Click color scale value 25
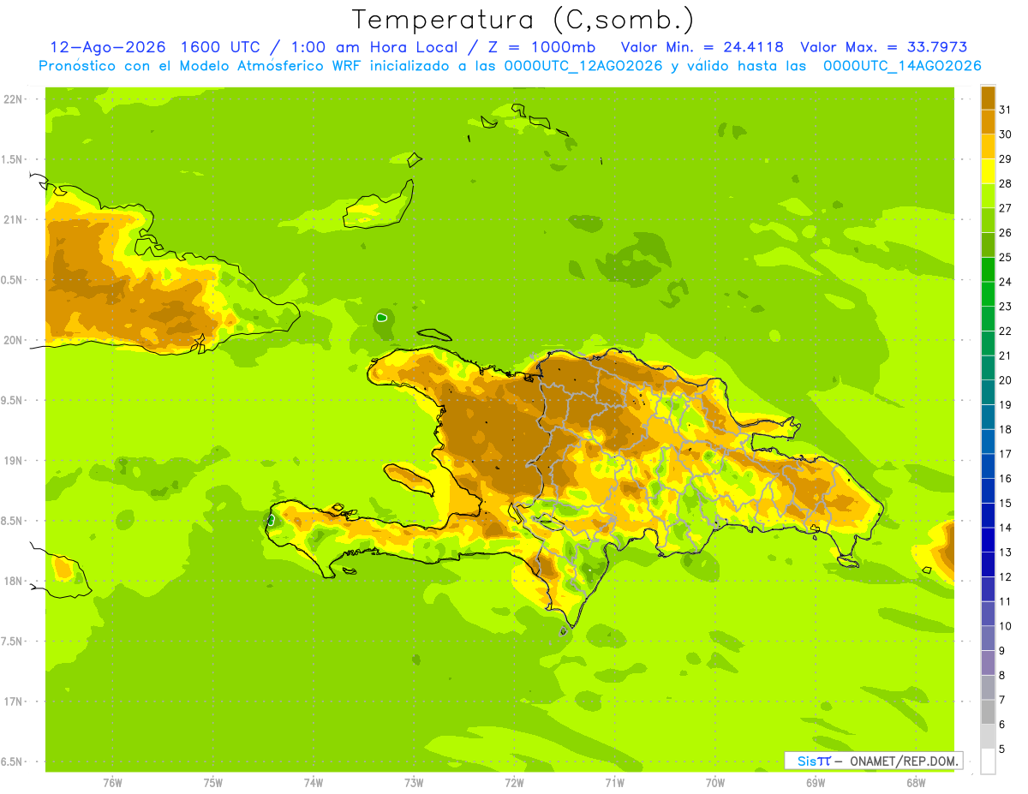 click(1005, 257)
